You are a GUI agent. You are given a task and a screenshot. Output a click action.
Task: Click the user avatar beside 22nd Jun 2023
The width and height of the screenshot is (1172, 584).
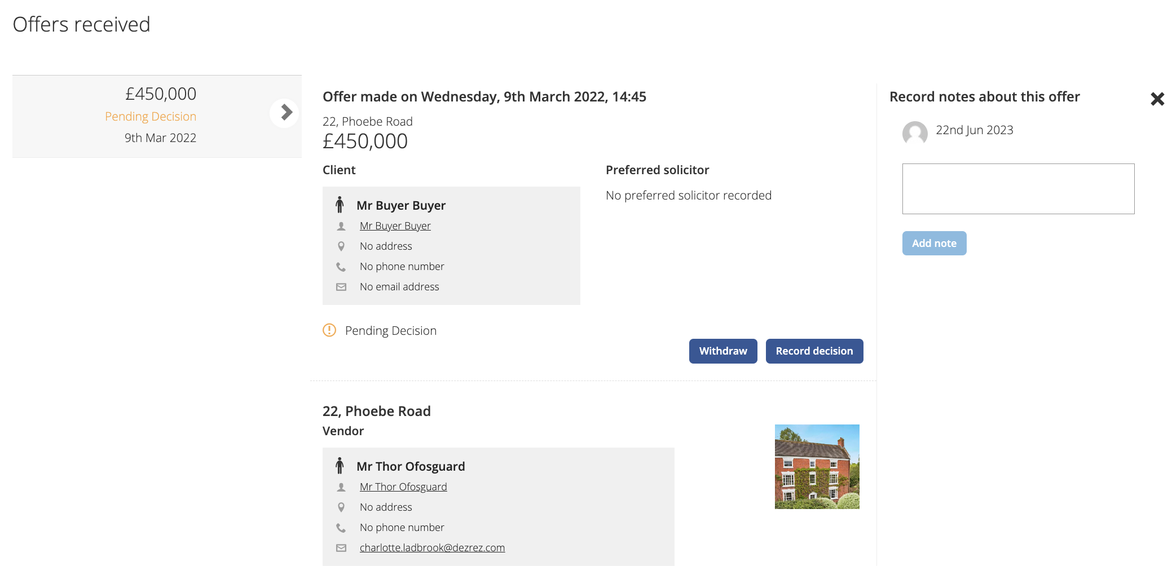[915, 134]
